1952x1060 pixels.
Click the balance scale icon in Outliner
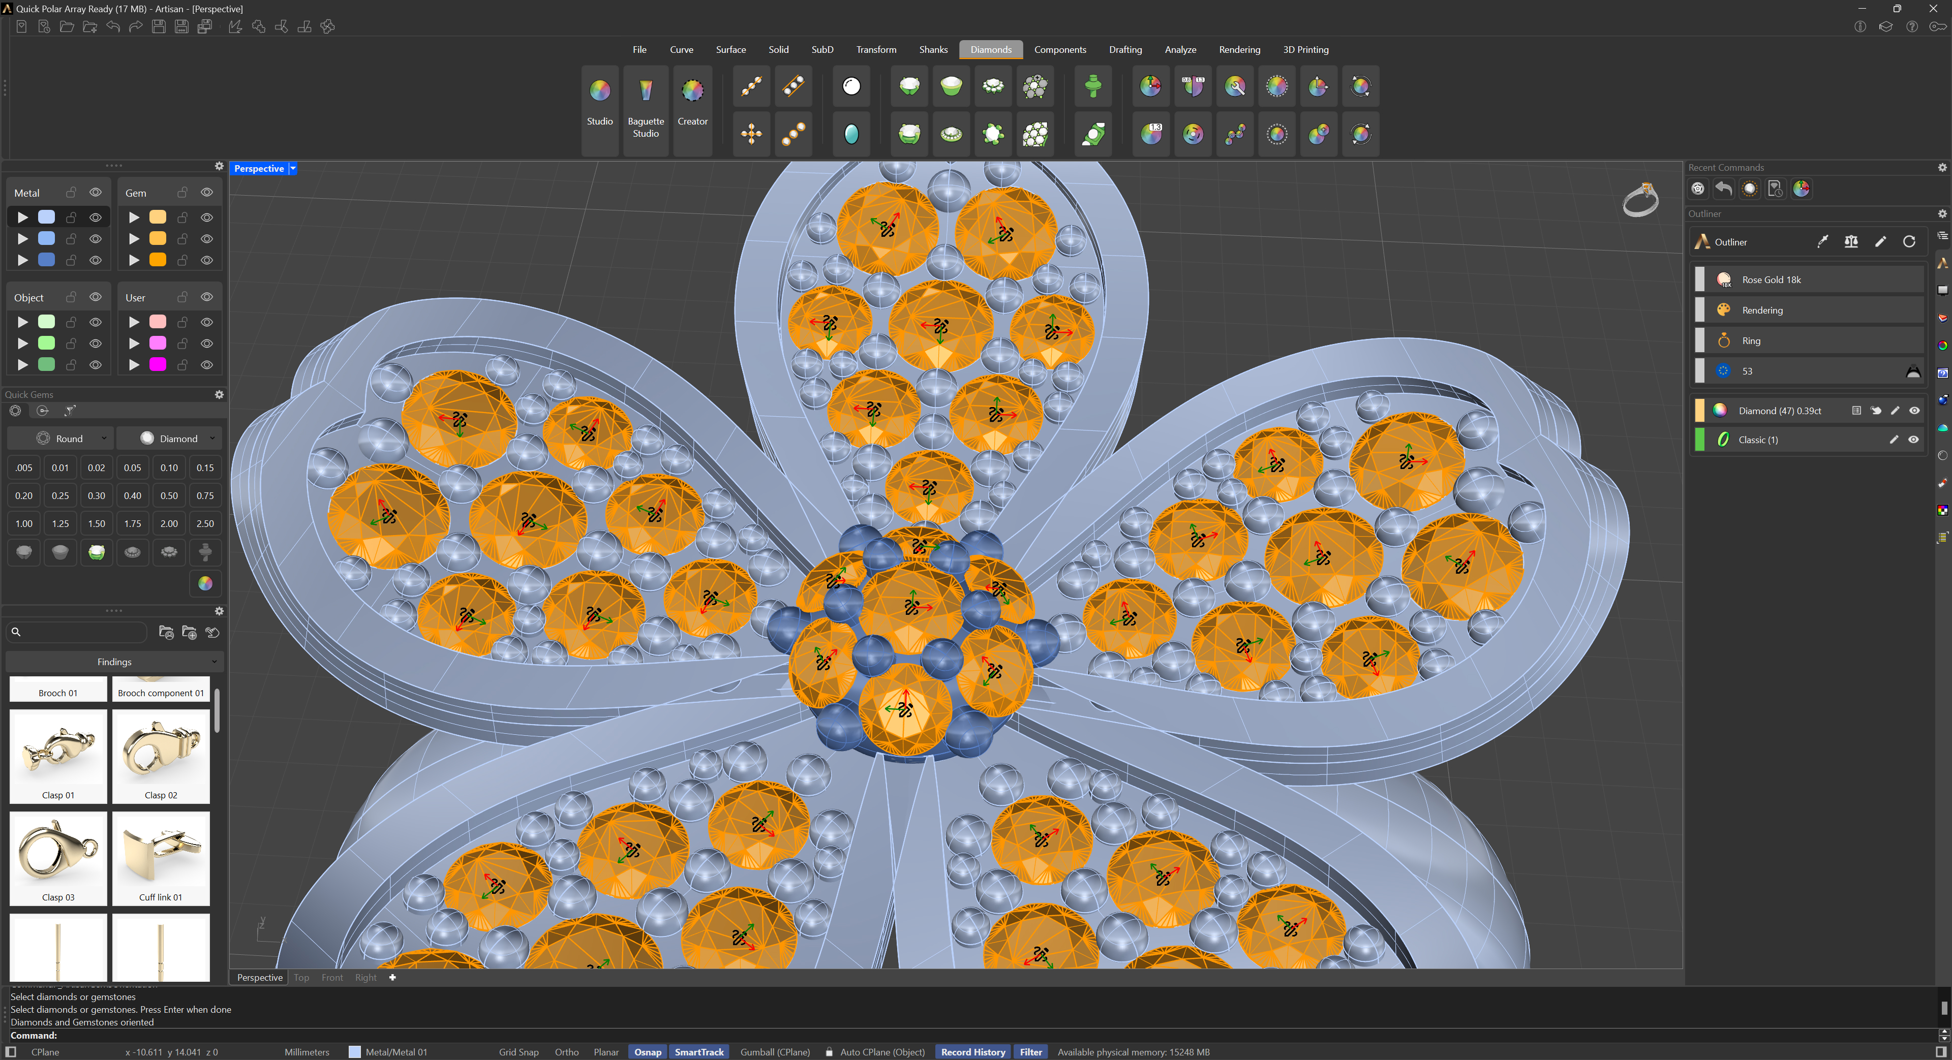[1851, 242]
